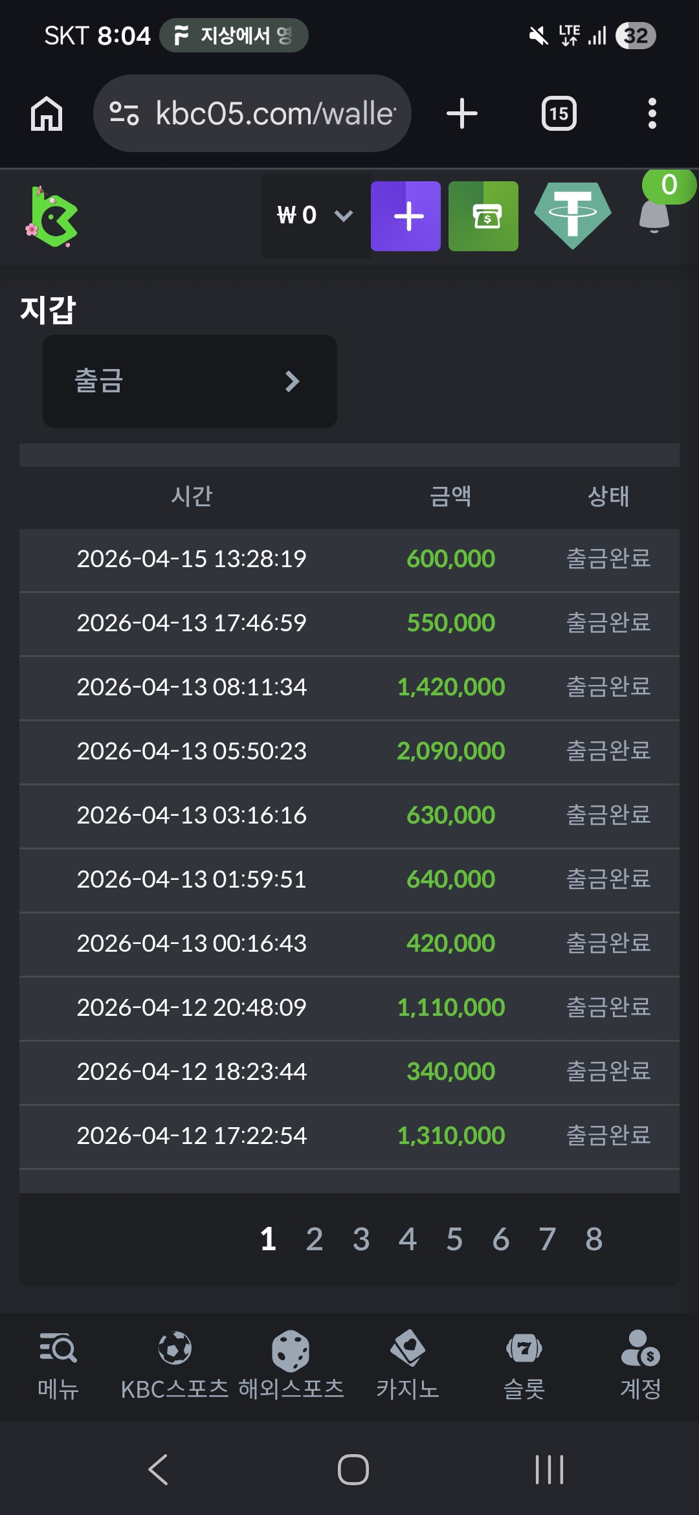
Task: Open the tab switcher showing 15 tabs
Action: pyautogui.click(x=559, y=114)
